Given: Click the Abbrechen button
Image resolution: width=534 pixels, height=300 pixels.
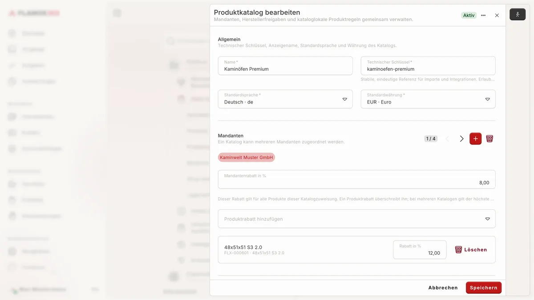Looking at the screenshot, I should pyautogui.click(x=443, y=288).
